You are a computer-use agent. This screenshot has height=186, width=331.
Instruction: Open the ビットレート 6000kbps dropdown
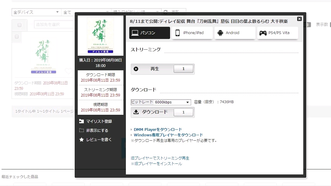pos(161,102)
